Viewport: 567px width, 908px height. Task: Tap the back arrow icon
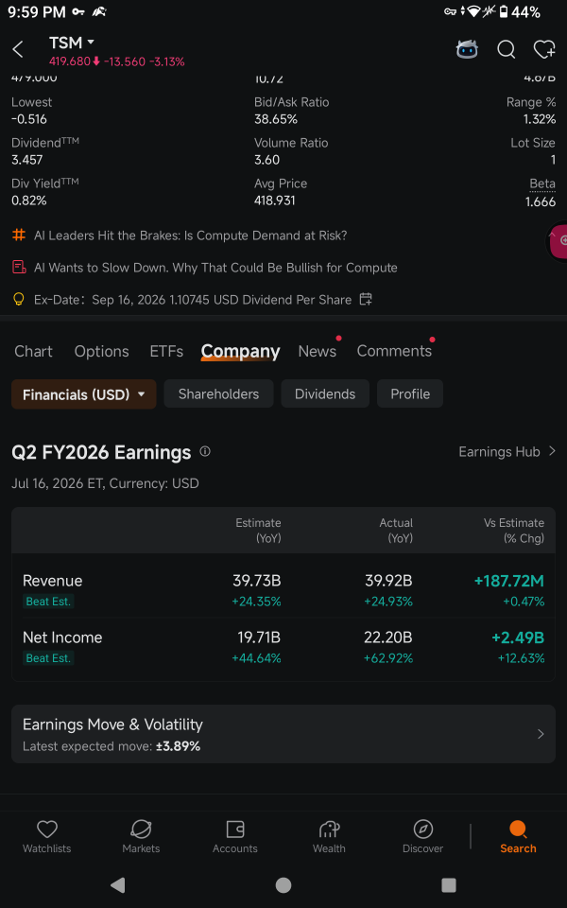[18, 50]
